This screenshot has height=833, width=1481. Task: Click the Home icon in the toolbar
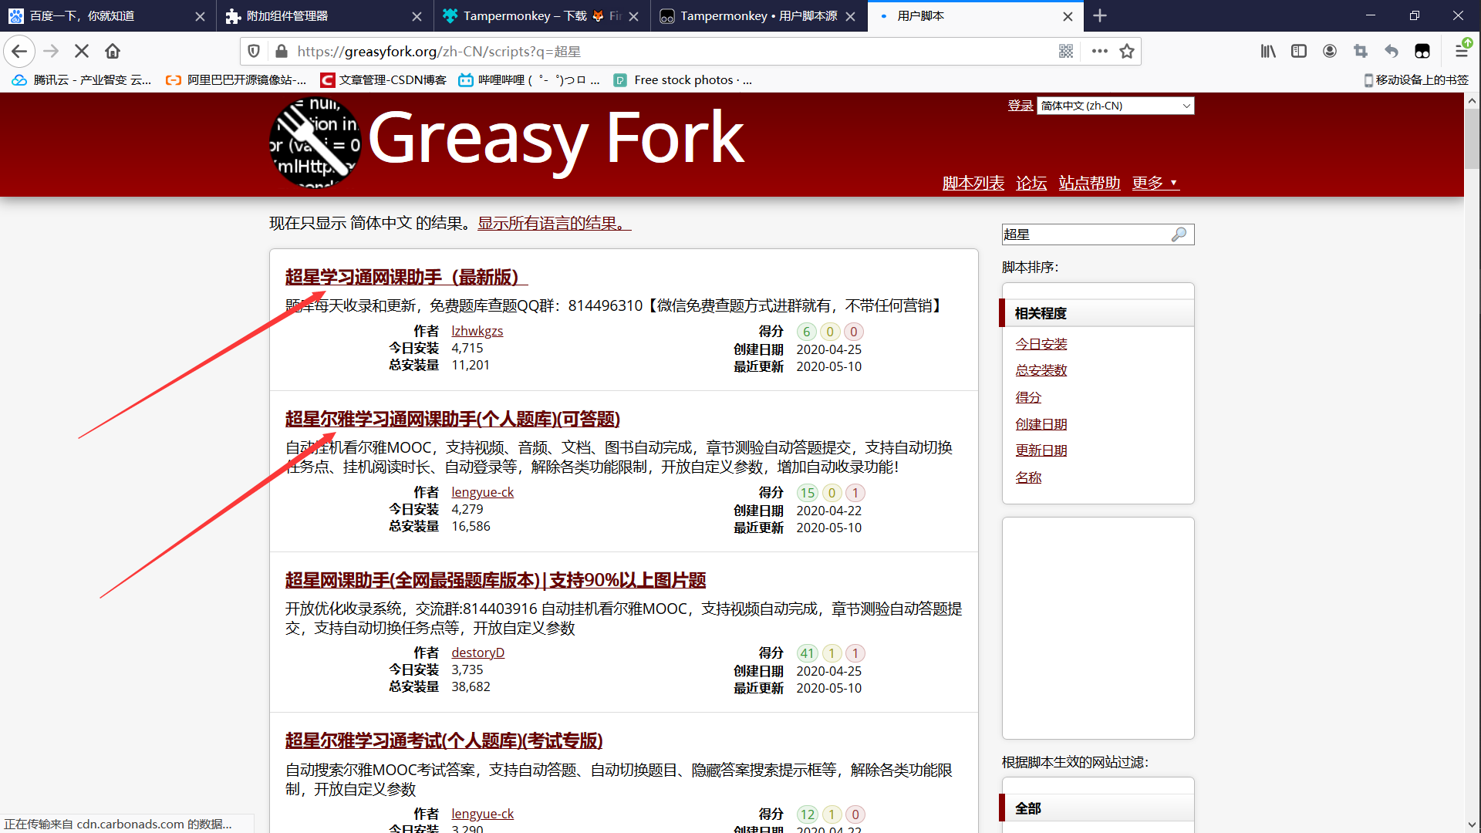pos(112,51)
